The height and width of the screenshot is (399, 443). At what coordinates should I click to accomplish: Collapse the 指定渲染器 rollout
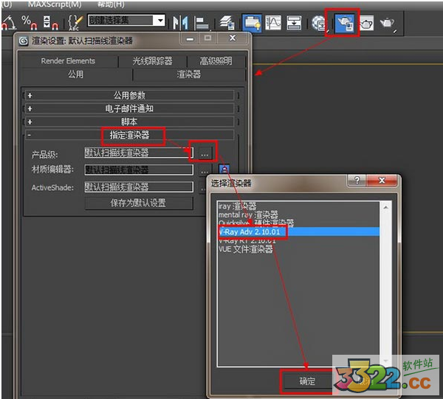(x=129, y=135)
